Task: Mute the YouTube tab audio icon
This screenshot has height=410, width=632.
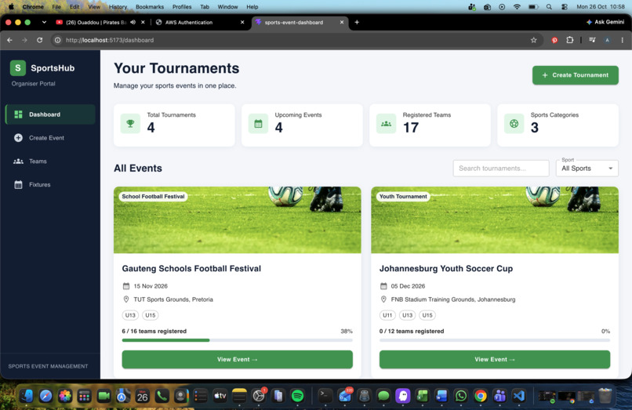Action: (x=133, y=22)
